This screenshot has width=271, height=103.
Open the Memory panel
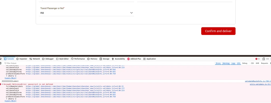click(92, 59)
